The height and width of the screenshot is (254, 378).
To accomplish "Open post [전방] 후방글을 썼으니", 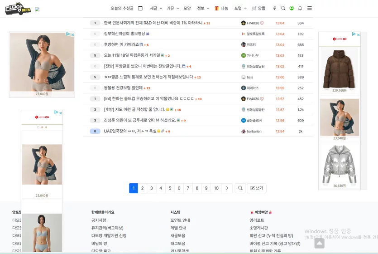I will [x=143, y=66].
